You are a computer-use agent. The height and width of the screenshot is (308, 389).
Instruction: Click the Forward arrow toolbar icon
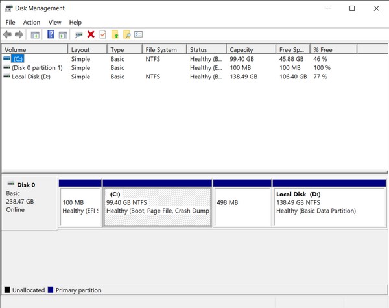pyautogui.click(x=19, y=34)
